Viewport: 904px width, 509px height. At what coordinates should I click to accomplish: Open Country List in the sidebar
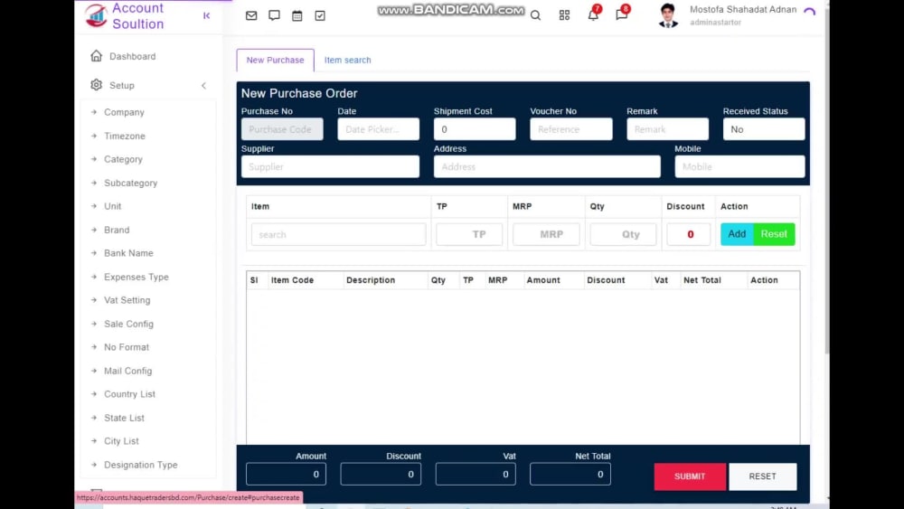coord(129,393)
